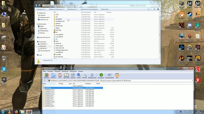
Task: Open the Избранное menu in WinRAR
Action: 65,71
